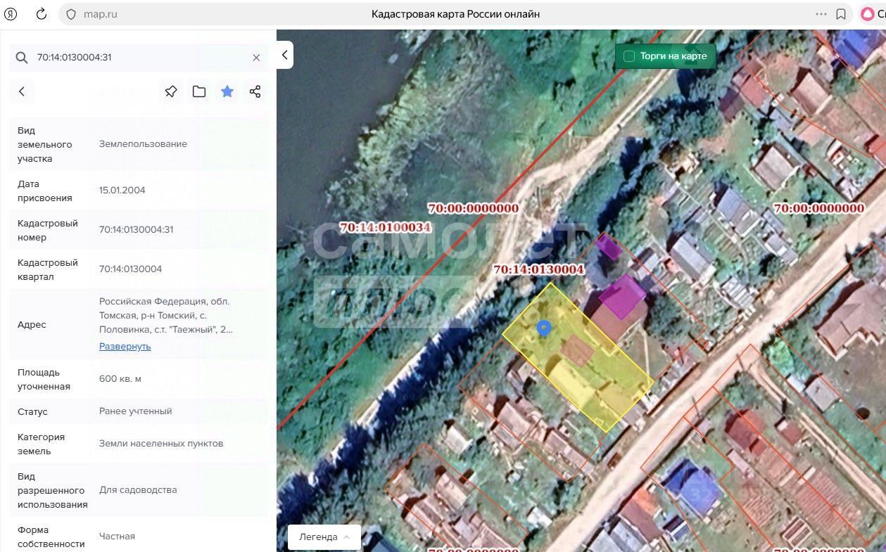Image resolution: width=886 pixels, height=552 pixels.
Task: Pin the parcel with pushpin icon
Action: (171, 91)
